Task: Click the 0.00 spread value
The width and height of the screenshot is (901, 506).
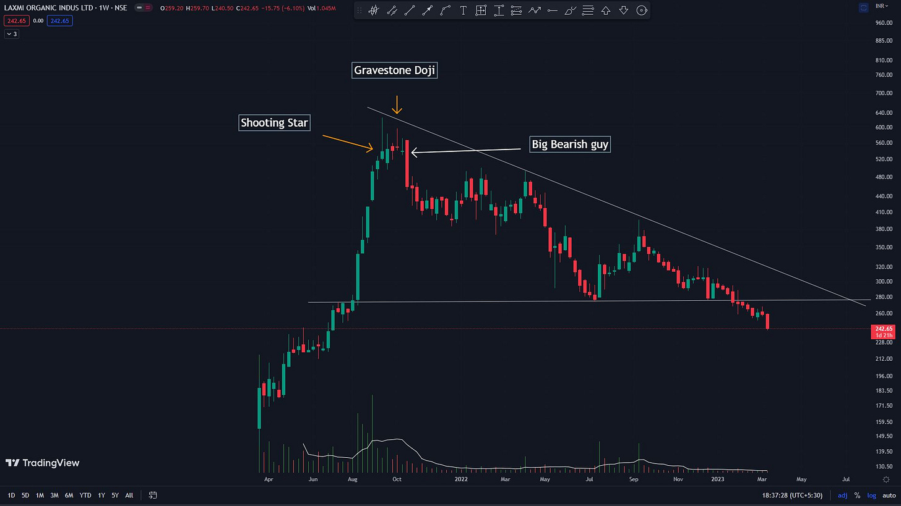Action: coord(38,21)
